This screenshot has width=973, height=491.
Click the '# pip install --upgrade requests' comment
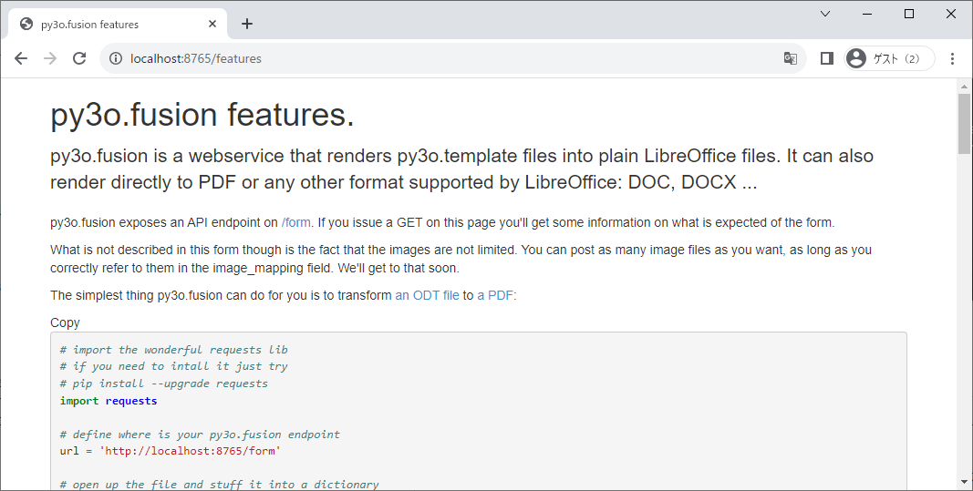[x=164, y=384]
